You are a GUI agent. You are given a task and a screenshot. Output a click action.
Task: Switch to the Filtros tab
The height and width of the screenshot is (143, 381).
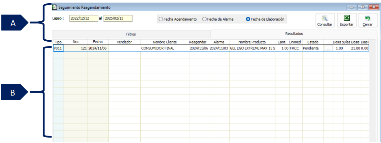[131, 34]
